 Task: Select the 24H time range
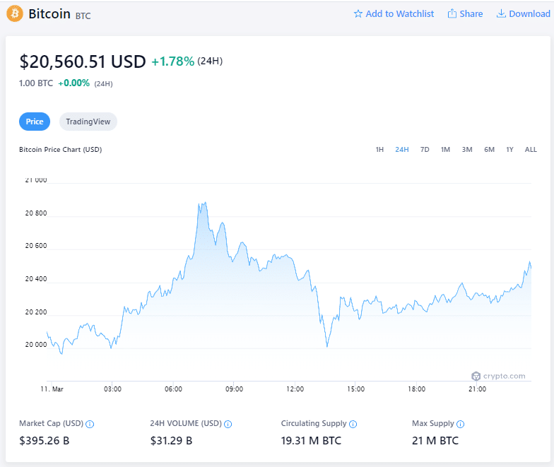click(x=401, y=150)
